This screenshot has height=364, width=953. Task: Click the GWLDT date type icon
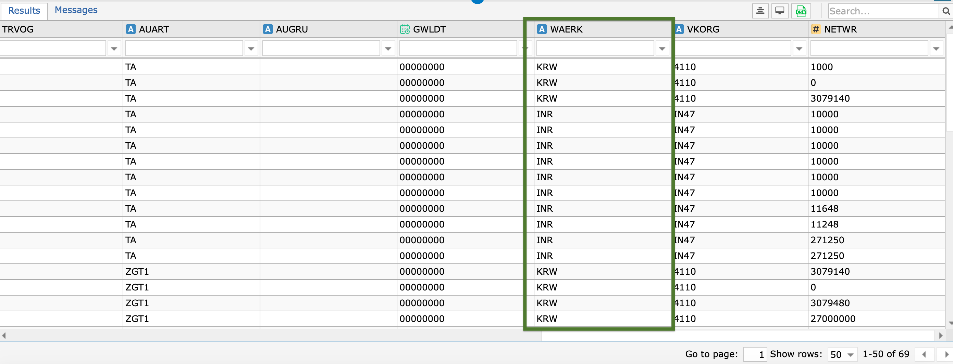click(x=405, y=29)
